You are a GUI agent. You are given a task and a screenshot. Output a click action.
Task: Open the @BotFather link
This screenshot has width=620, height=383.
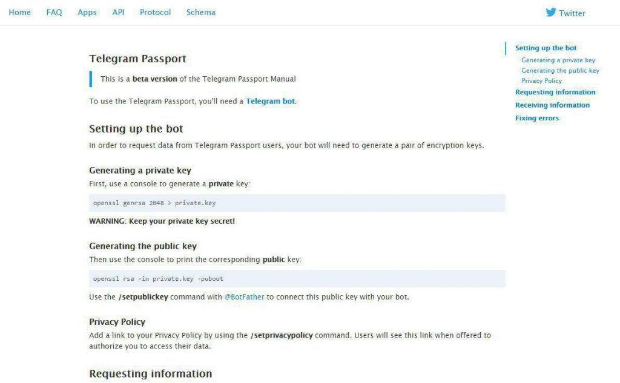coord(244,297)
